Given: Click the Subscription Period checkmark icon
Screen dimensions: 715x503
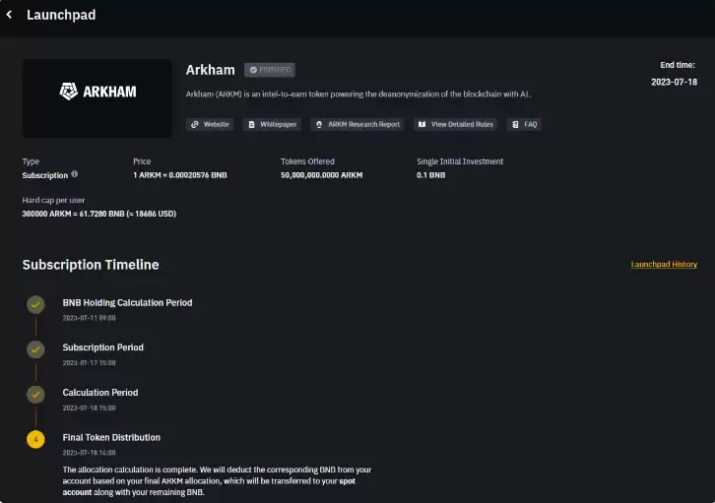Looking at the screenshot, I should tap(35, 349).
